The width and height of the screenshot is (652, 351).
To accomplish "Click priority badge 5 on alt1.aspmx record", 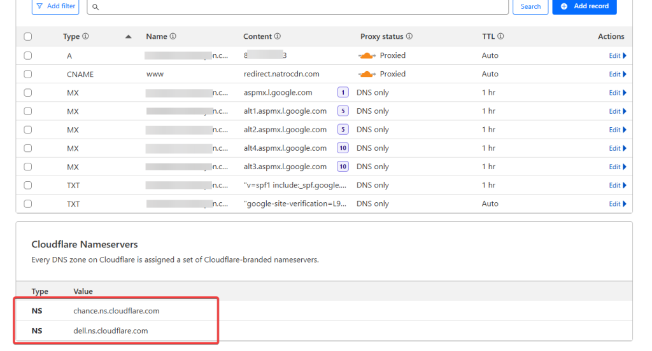I will [343, 111].
